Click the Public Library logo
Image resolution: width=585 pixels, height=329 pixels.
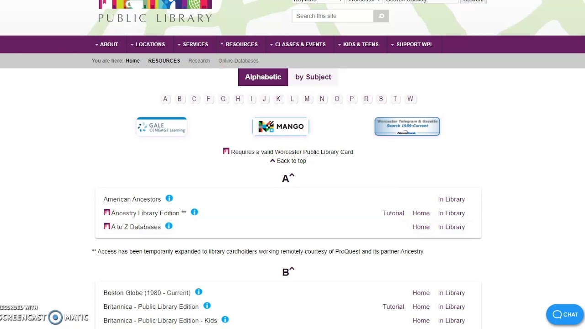click(x=155, y=11)
